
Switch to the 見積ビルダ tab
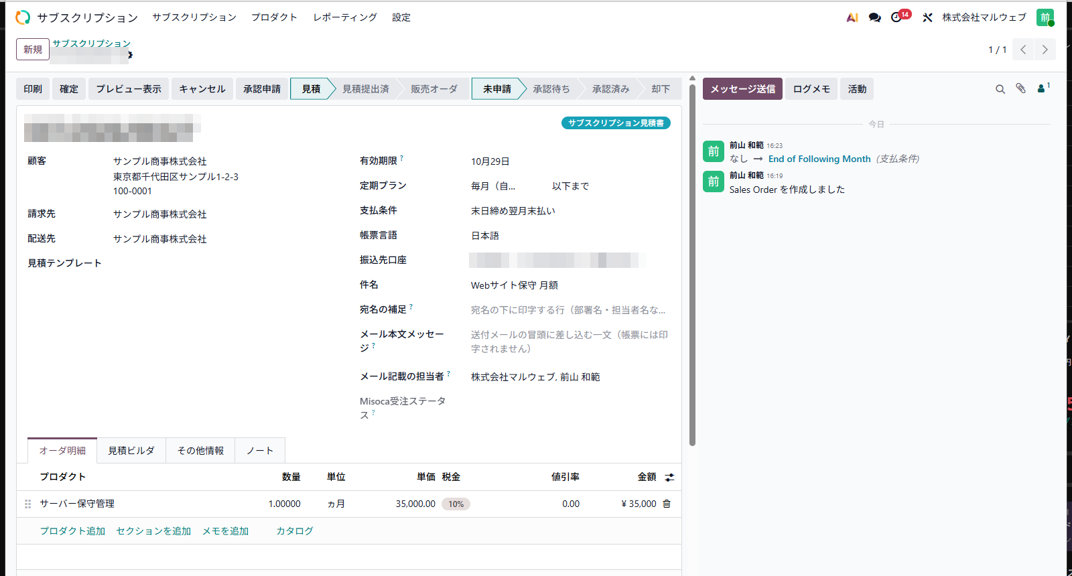tap(131, 451)
